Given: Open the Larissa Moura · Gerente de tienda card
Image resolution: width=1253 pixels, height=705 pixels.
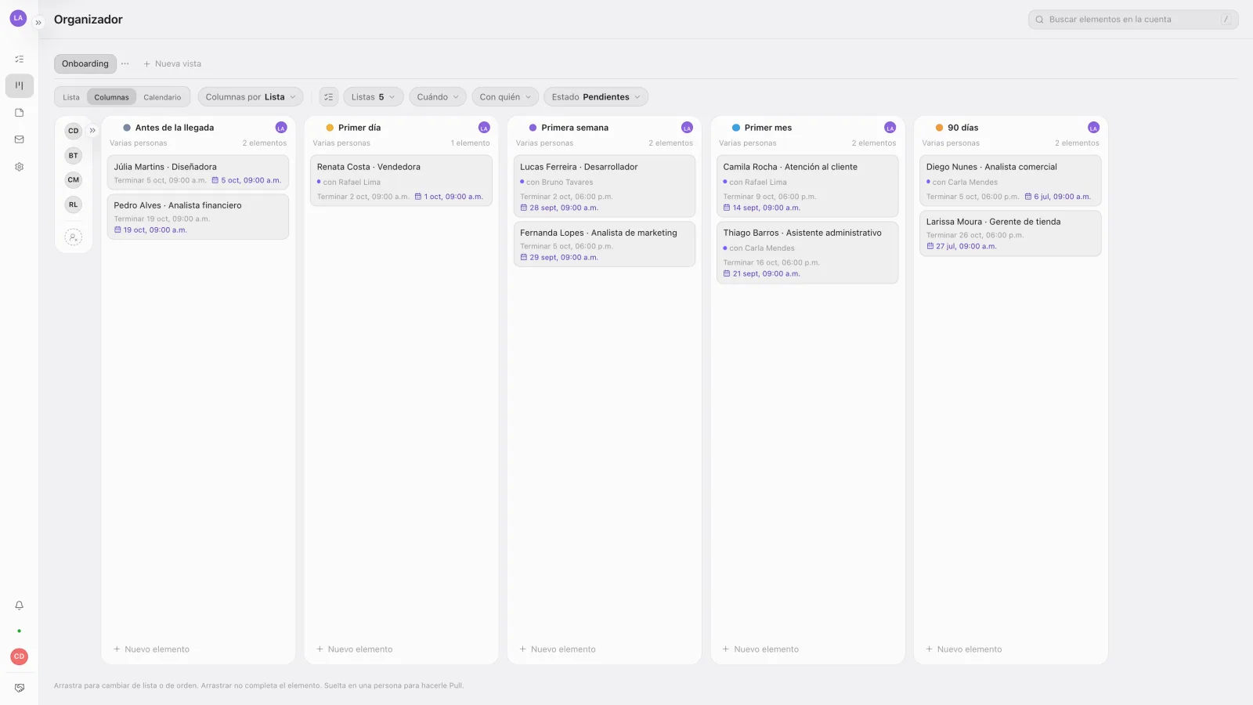Looking at the screenshot, I should tap(1010, 233).
